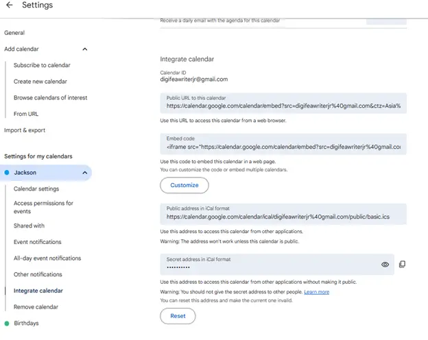Viewport: 428px width, 340px height.
Task: Collapse the Add calendar section chevron
Action: (85, 49)
